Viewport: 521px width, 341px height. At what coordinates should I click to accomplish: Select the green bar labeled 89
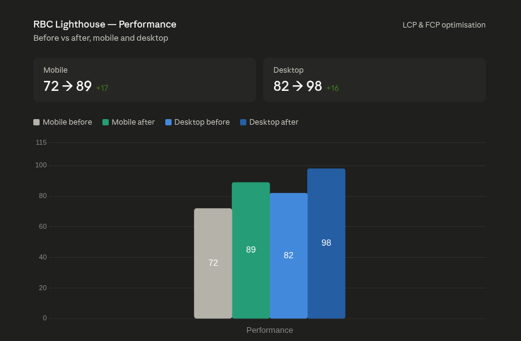pyautogui.click(x=251, y=251)
